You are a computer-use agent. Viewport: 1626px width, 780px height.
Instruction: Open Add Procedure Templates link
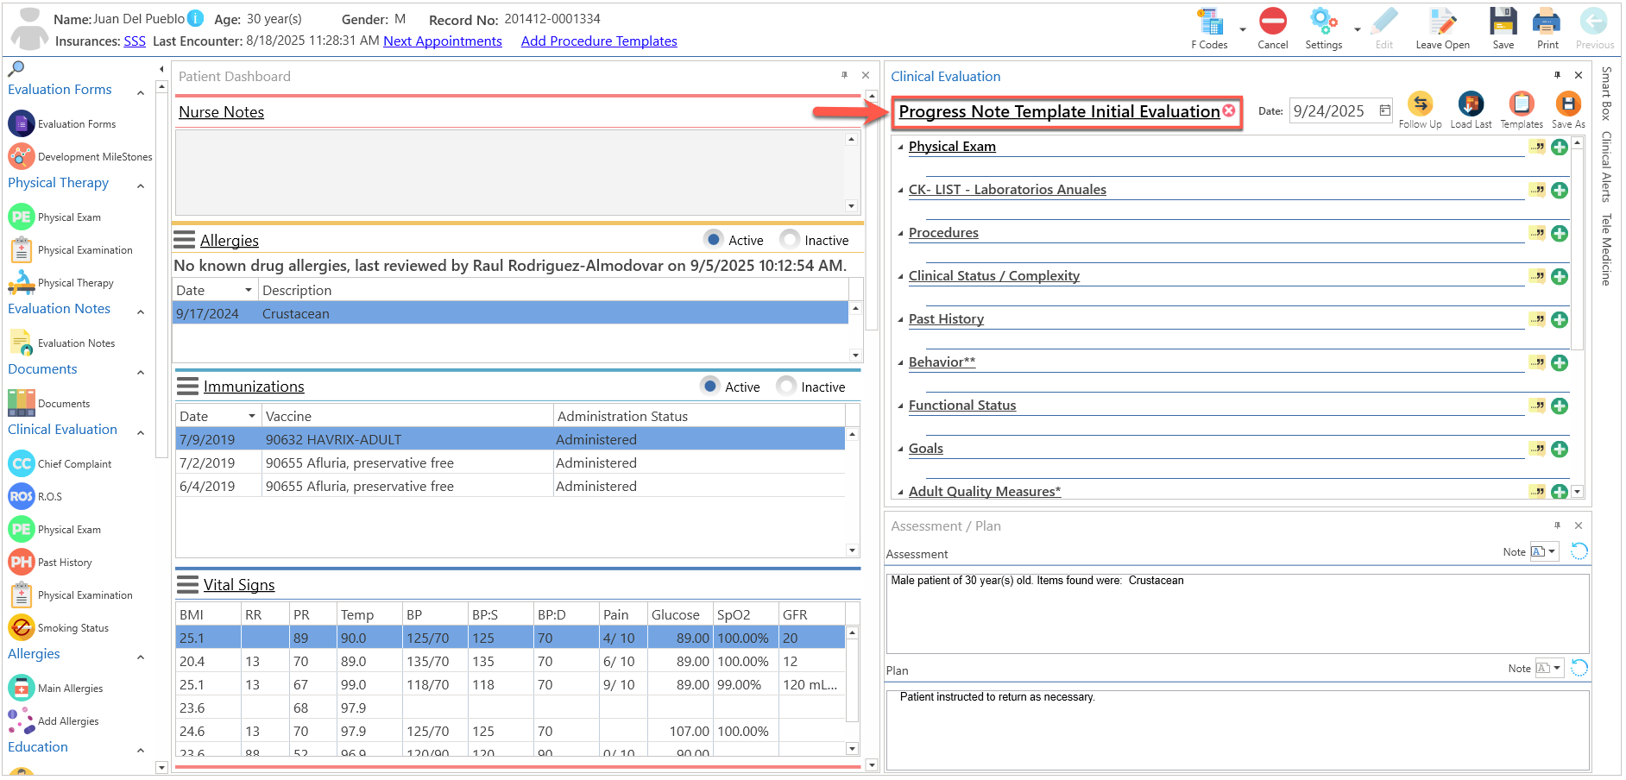pos(599,41)
